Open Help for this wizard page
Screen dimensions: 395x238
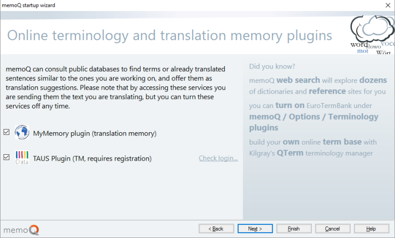click(371, 229)
